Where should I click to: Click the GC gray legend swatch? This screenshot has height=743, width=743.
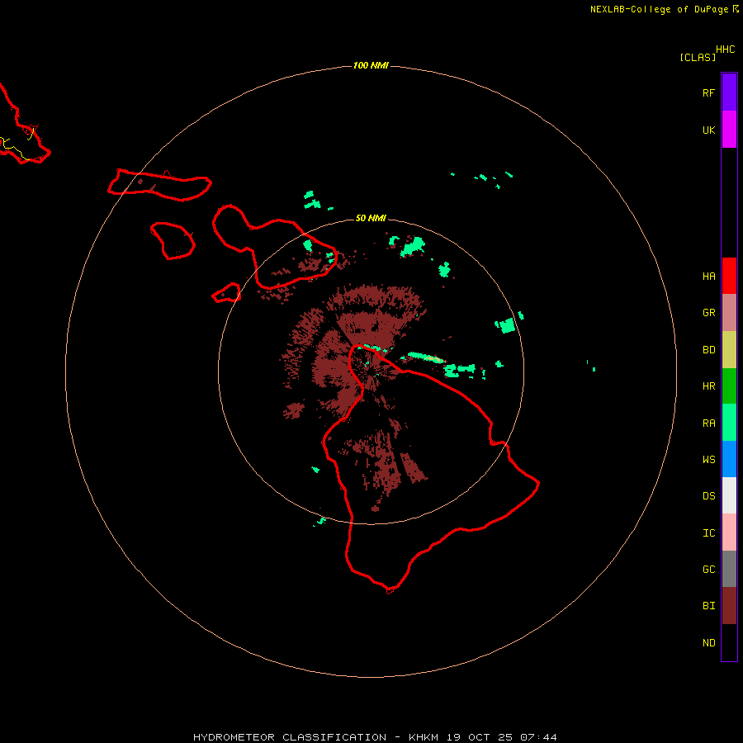point(729,569)
